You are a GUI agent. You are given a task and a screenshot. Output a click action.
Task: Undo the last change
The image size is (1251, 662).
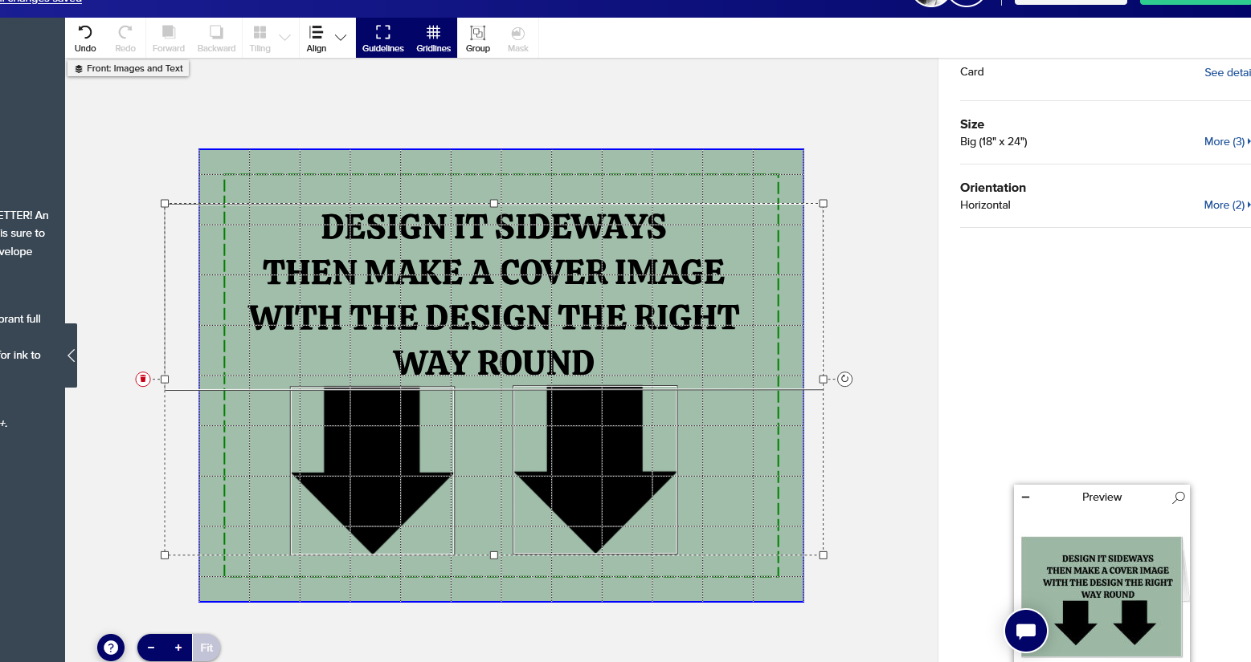pos(85,39)
